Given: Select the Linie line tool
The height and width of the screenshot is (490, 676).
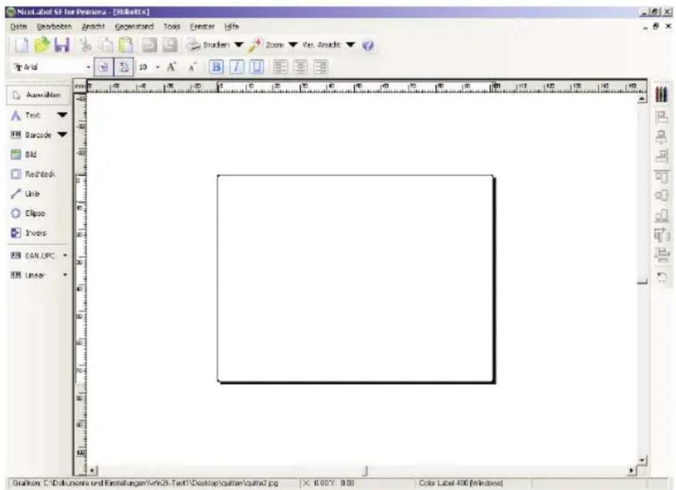Looking at the screenshot, I should [x=25, y=194].
